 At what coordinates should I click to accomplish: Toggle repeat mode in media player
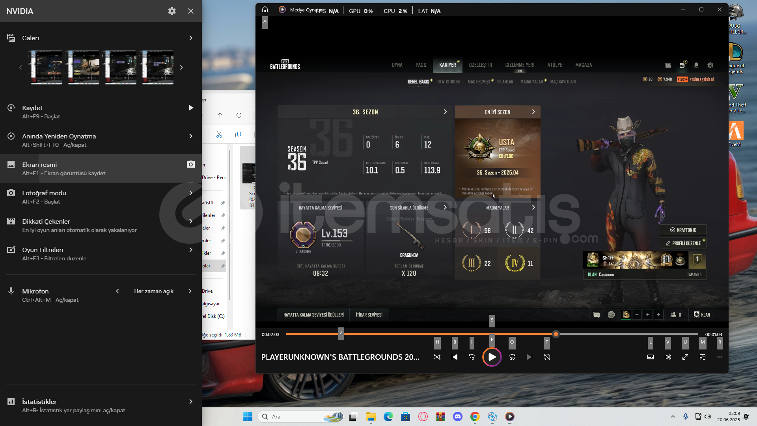coord(547,357)
